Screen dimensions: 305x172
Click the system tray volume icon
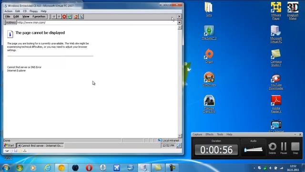271,168
